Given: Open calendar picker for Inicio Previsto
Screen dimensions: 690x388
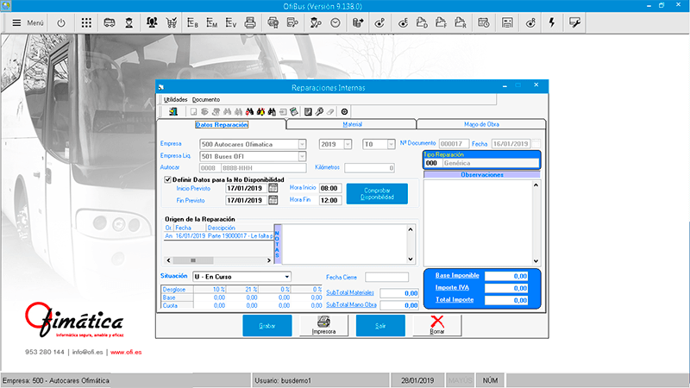Looking at the screenshot, I should pyautogui.click(x=273, y=187).
